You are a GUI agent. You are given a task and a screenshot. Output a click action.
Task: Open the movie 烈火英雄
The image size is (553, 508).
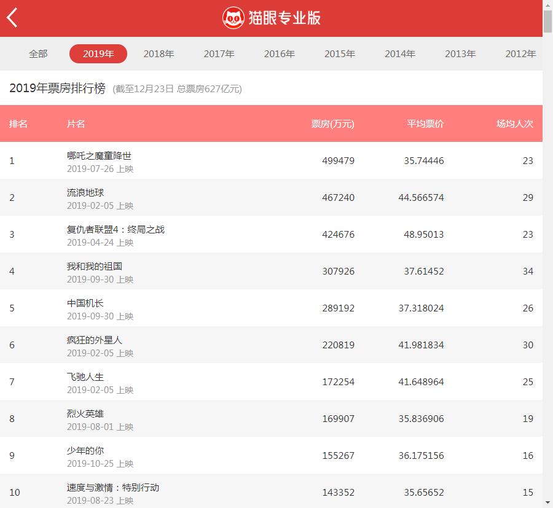click(85, 414)
